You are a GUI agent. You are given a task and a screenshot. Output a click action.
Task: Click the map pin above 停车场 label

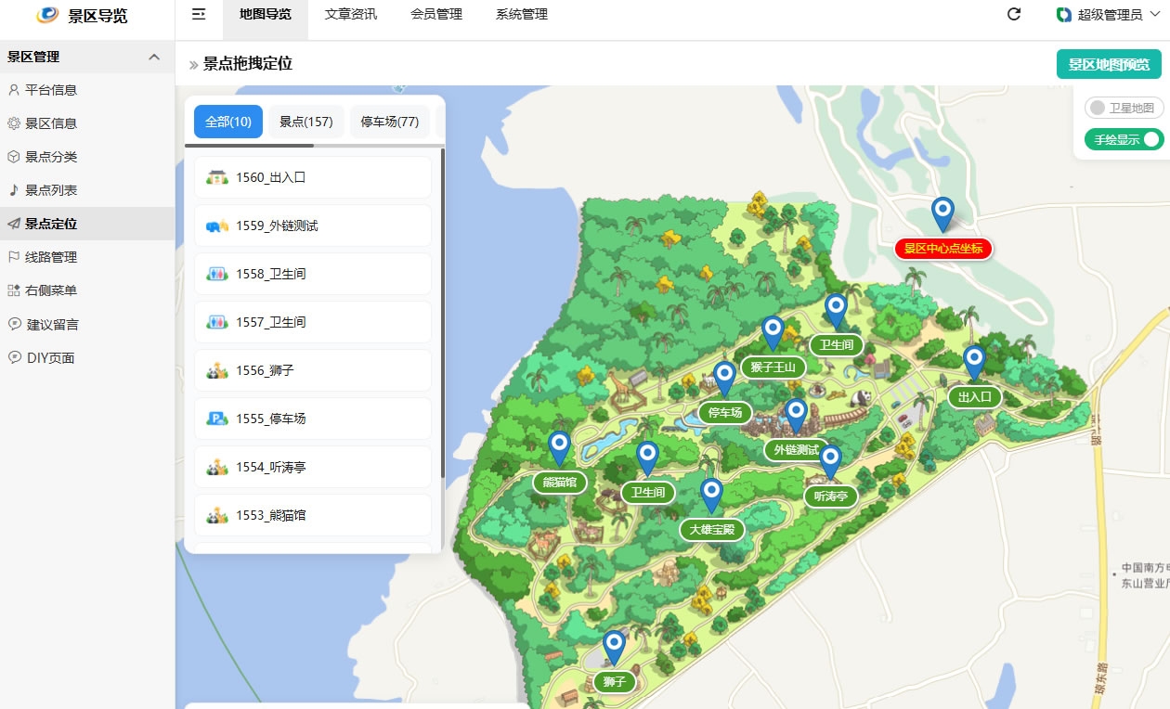coord(724,379)
